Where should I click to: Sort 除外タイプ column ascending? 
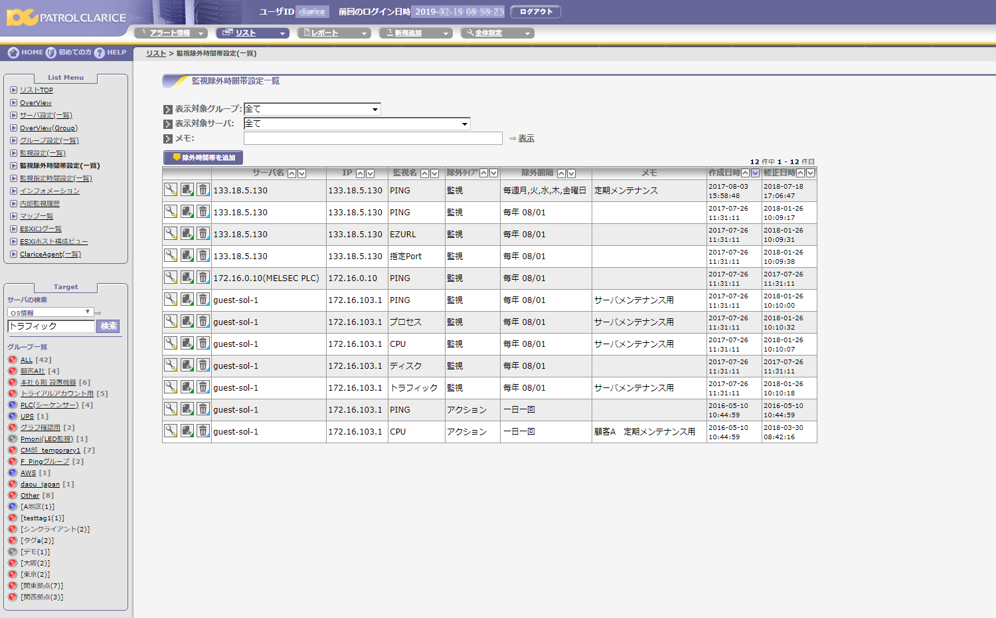483,173
